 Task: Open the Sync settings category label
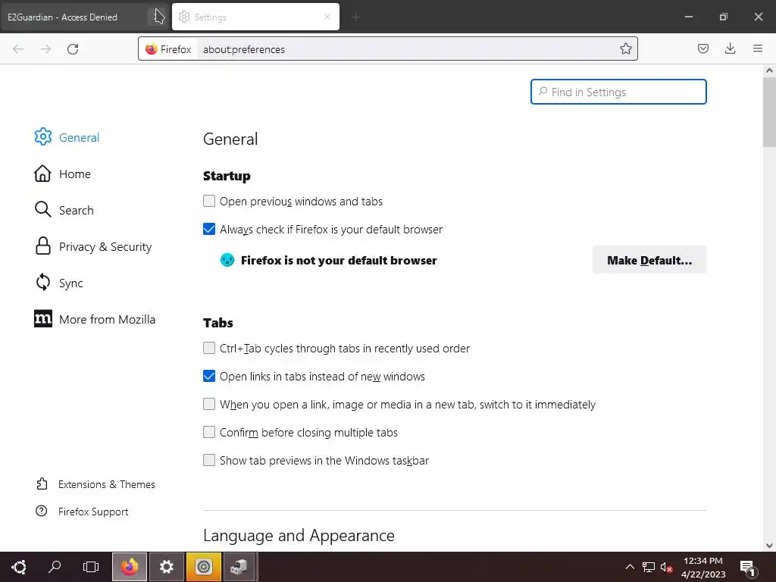70,283
